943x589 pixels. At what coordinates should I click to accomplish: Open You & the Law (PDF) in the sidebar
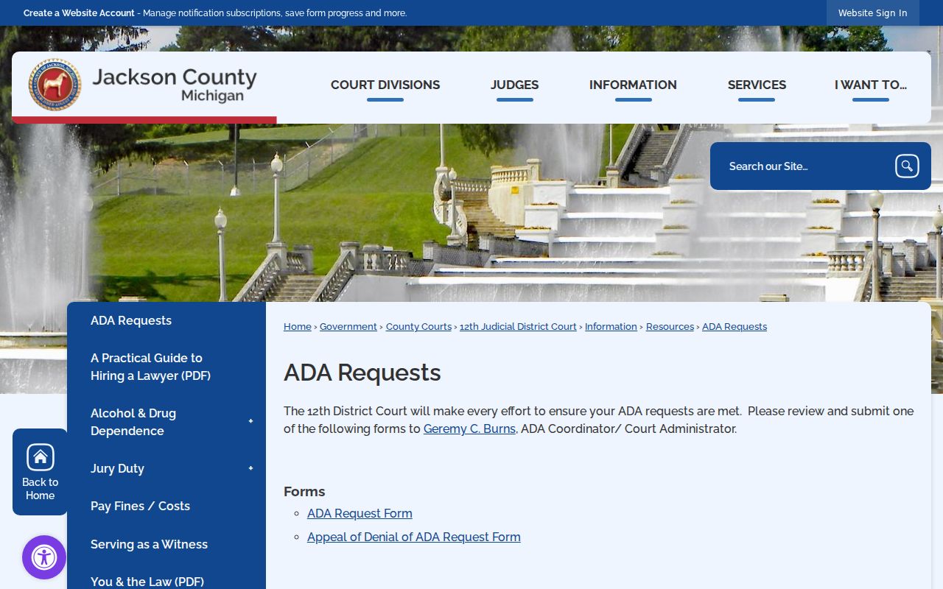coord(147,582)
